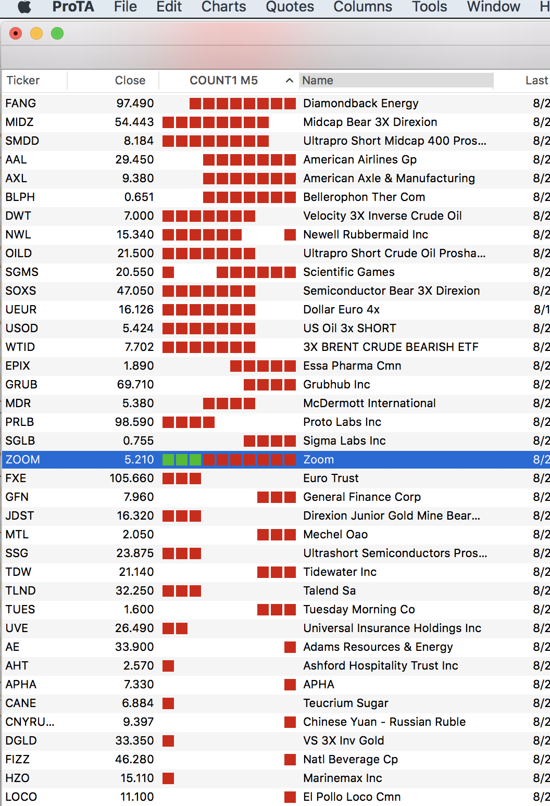The height and width of the screenshot is (806, 550).
Task: Open the Window menu
Action: [494, 6]
